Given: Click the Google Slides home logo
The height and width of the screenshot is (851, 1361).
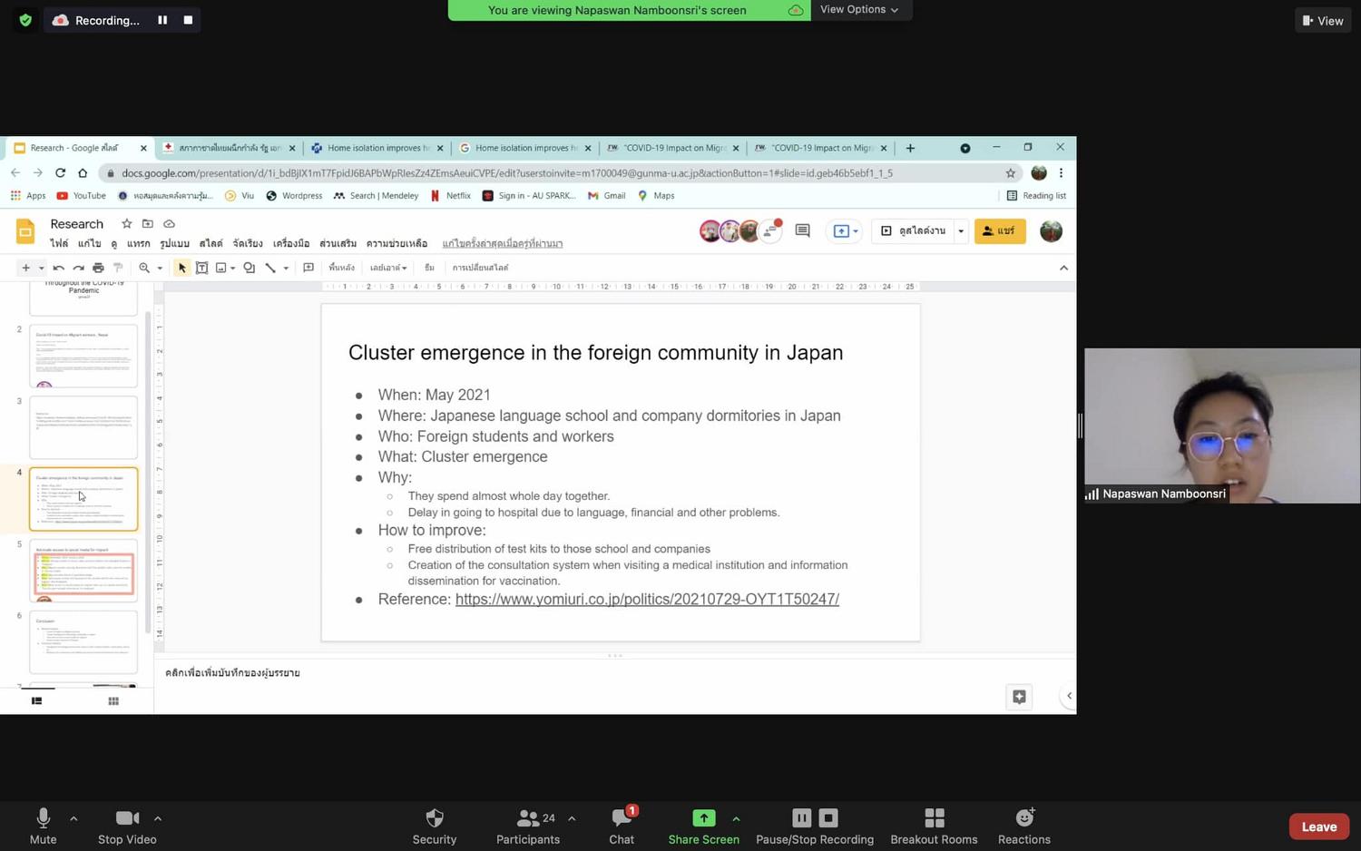Looking at the screenshot, I should (x=25, y=231).
